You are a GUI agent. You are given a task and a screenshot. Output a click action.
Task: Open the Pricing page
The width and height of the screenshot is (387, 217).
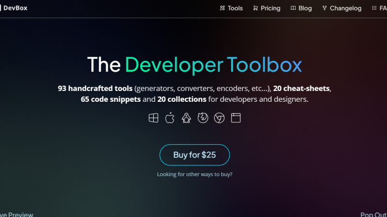coord(267,8)
